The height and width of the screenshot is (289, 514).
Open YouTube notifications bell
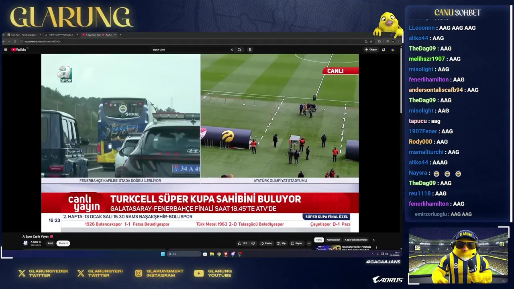pos(383,50)
